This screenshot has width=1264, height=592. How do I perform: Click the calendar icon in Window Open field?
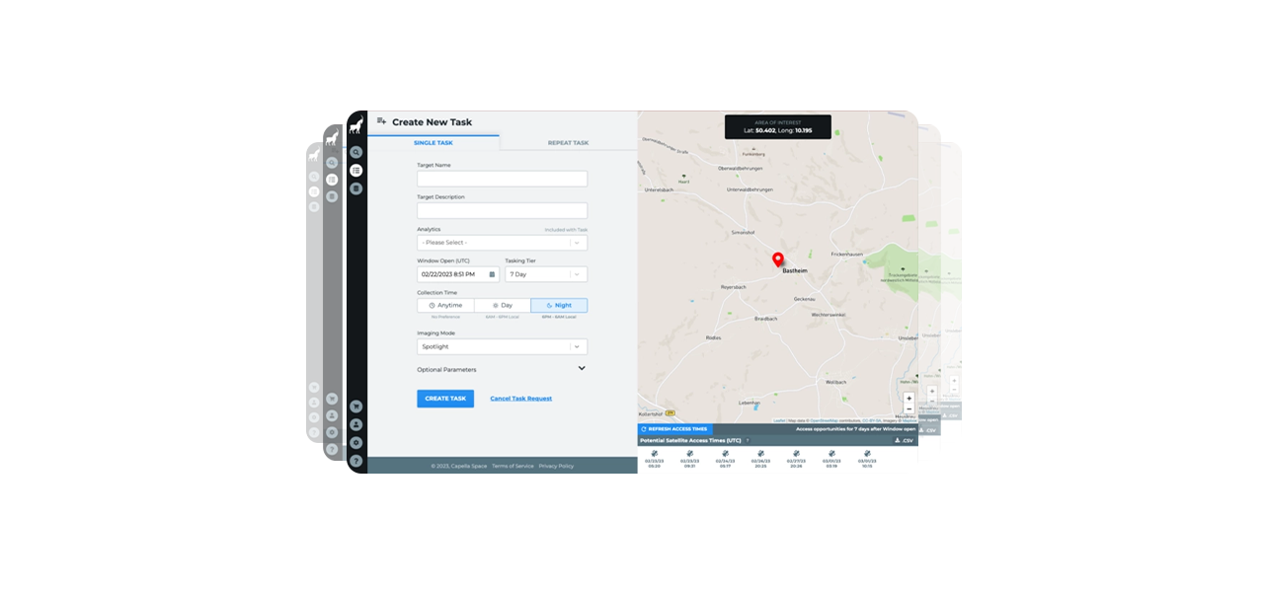point(492,274)
